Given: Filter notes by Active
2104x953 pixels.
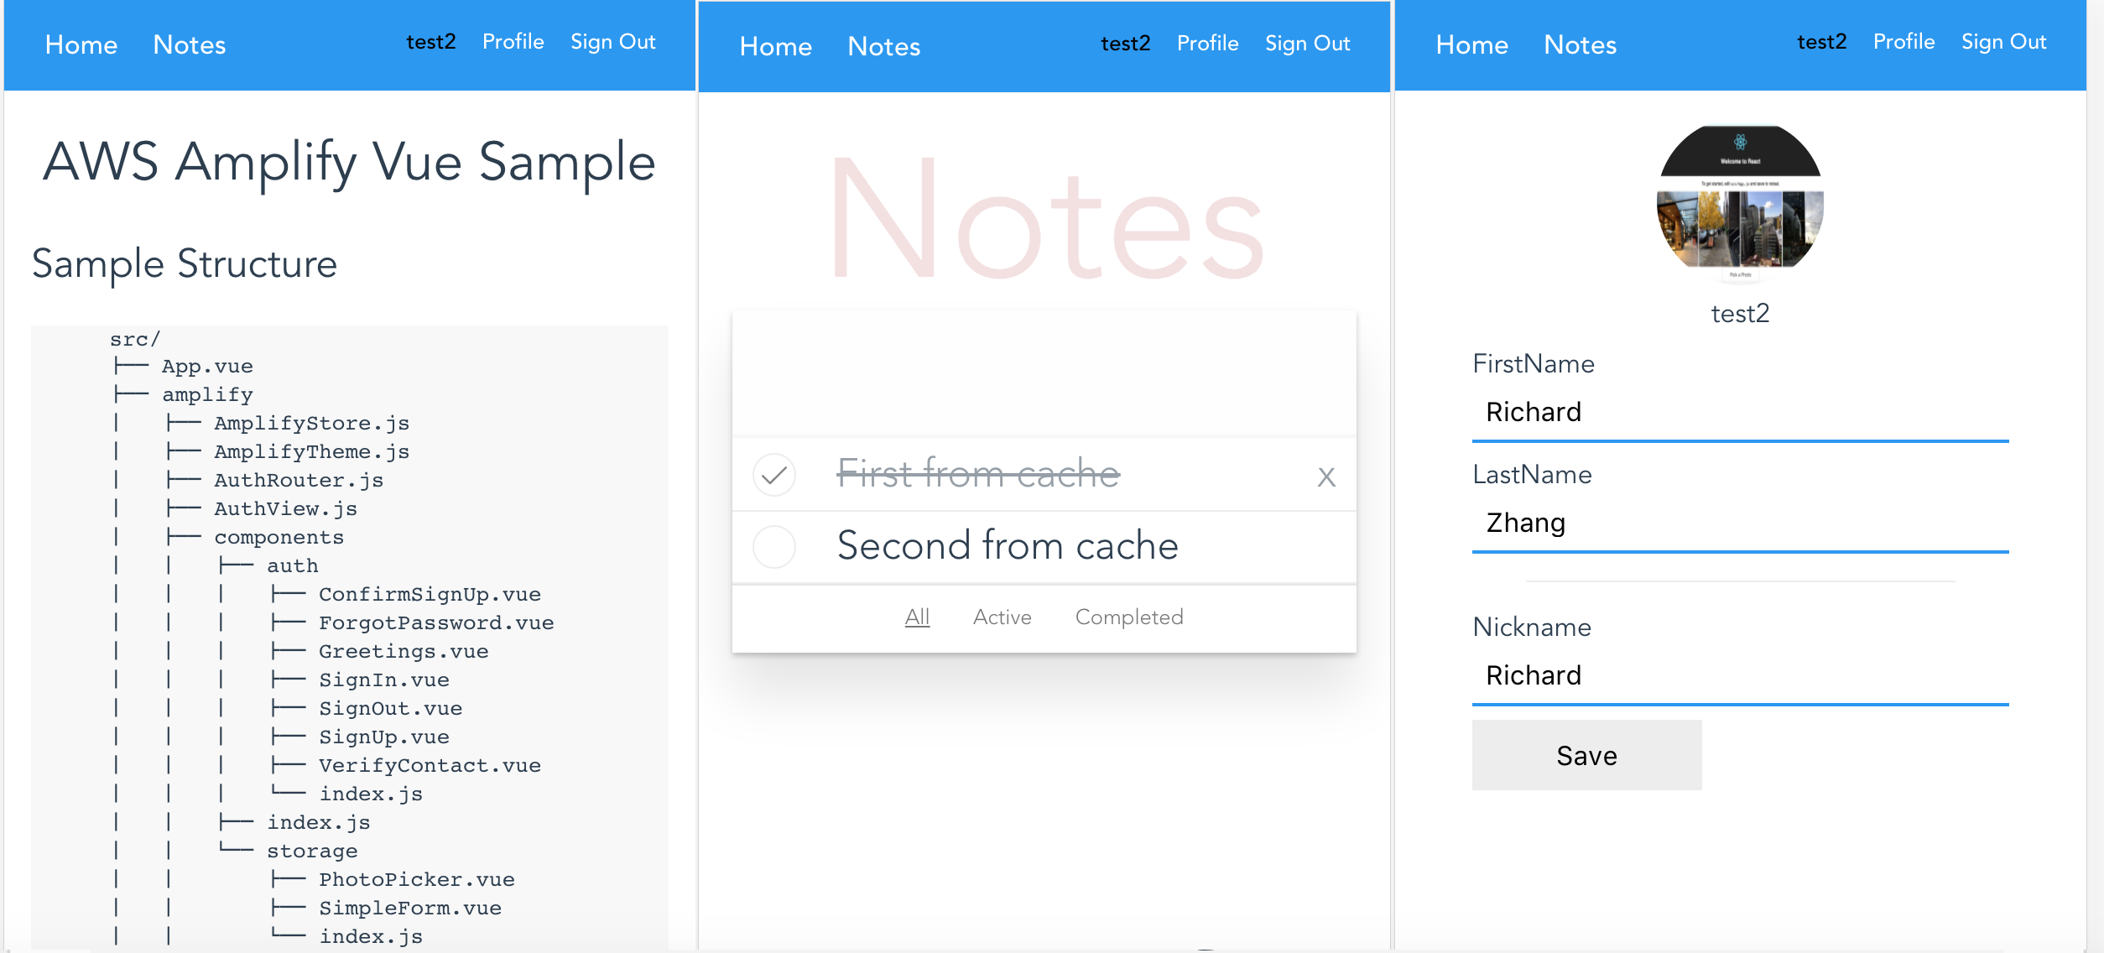Looking at the screenshot, I should pyautogui.click(x=1002, y=617).
